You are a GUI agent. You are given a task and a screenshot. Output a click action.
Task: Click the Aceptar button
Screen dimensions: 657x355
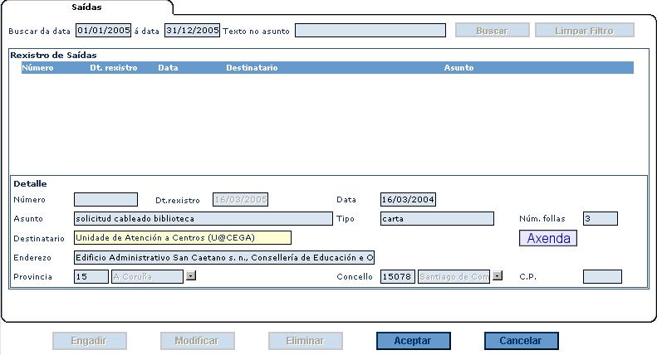413,341
